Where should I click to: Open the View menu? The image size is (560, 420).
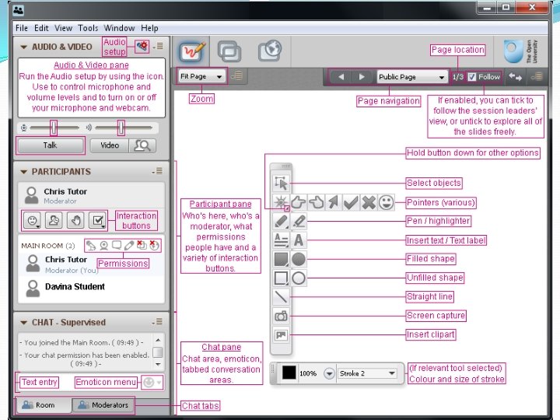(x=63, y=28)
